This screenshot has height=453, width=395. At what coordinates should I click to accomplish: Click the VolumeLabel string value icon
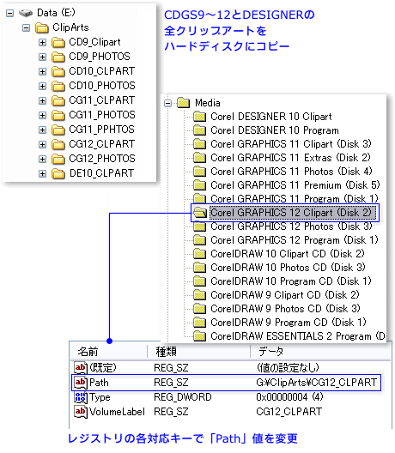[x=81, y=412]
